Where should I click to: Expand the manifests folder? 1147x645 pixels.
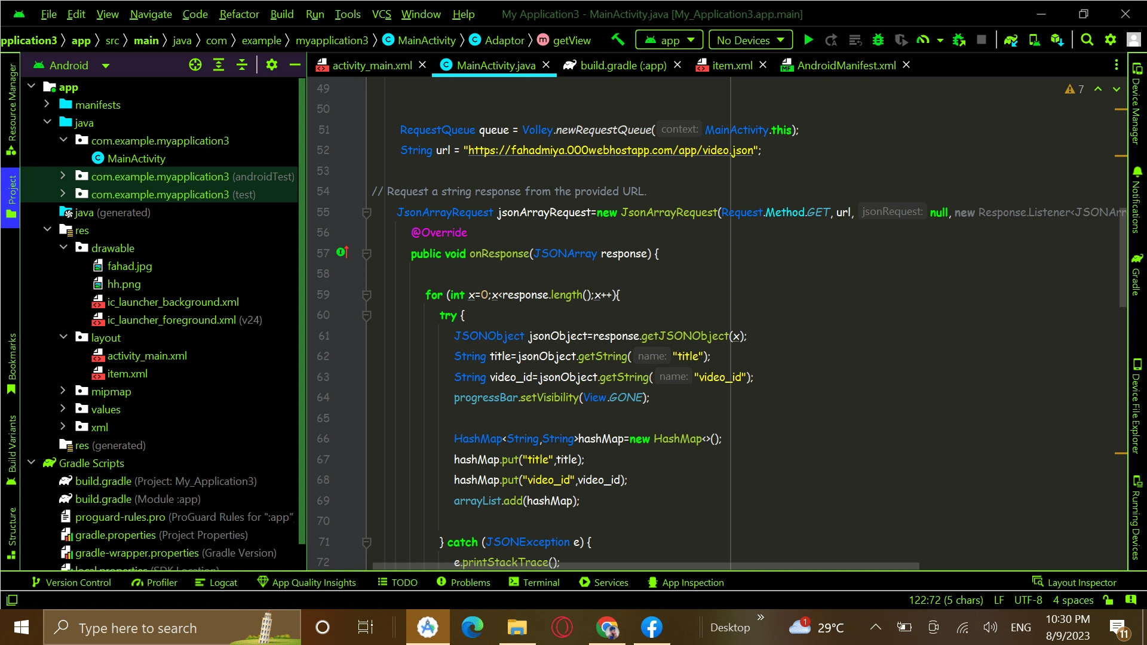[47, 104]
